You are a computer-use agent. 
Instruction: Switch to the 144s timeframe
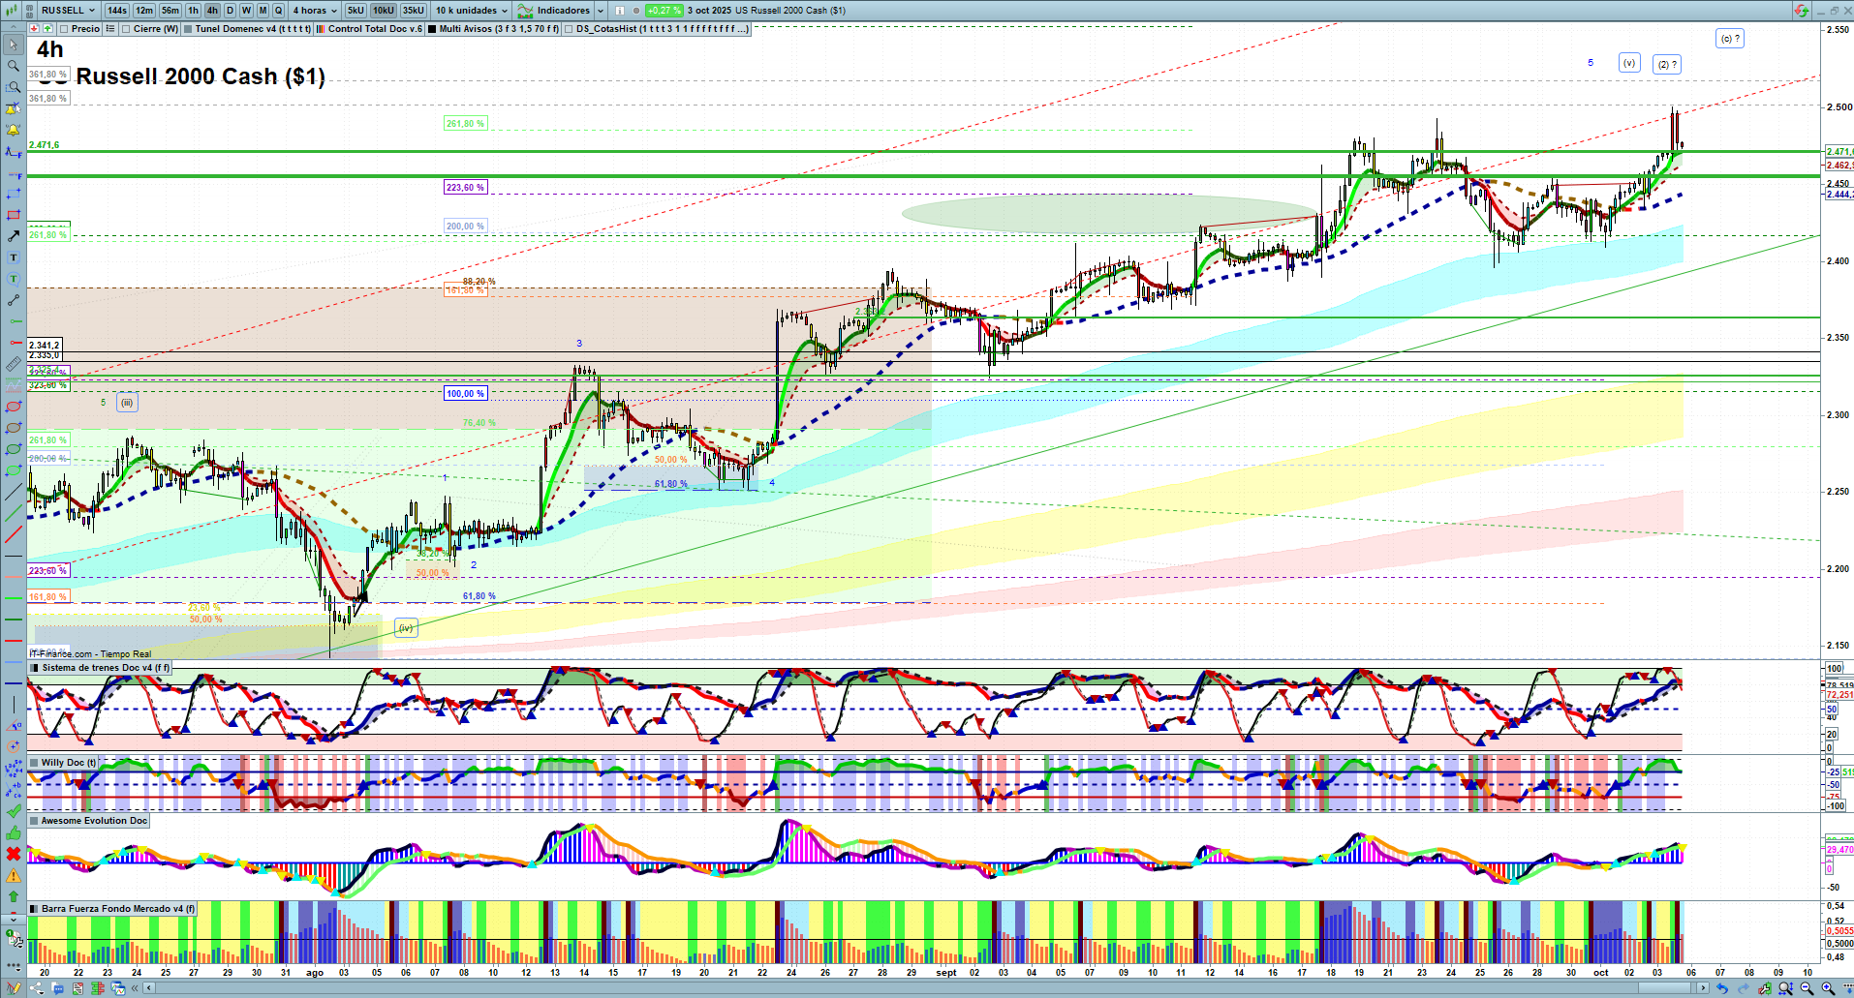tap(117, 11)
